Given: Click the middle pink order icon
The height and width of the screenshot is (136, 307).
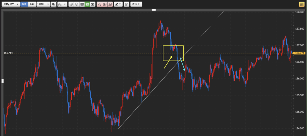Looking at the screenshot, I should (105, 4).
